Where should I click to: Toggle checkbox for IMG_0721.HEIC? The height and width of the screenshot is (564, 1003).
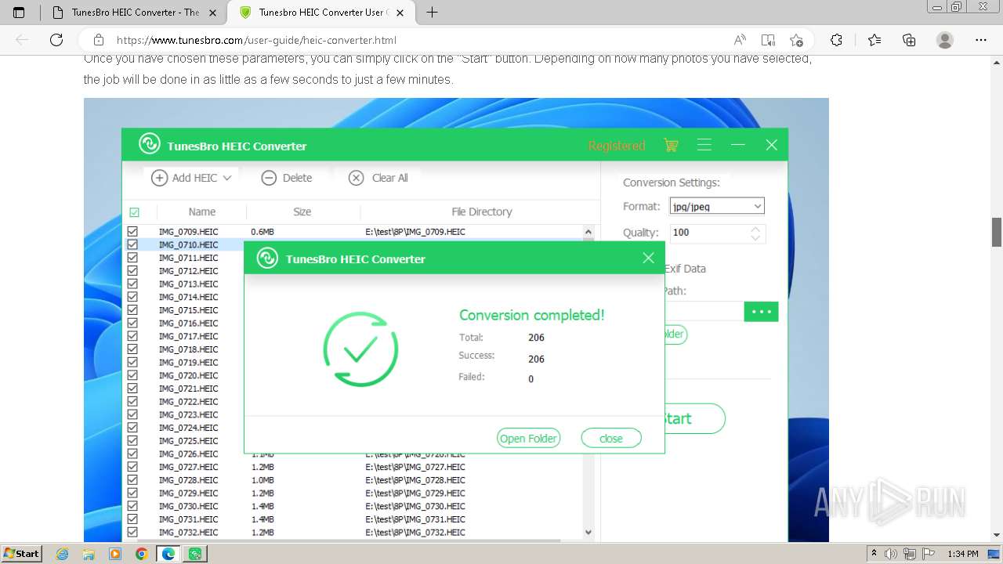[132, 388]
